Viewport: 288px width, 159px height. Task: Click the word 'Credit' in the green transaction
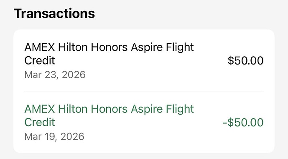40,122
